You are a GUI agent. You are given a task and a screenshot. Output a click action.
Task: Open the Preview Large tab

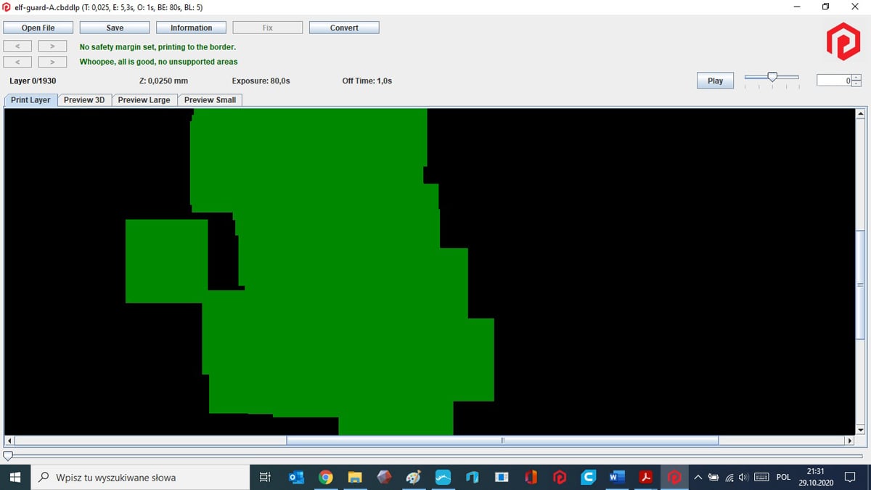coord(144,100)
